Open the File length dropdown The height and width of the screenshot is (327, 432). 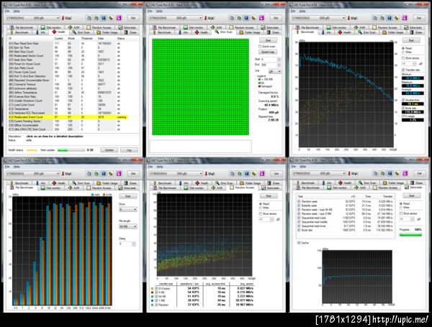click(x=128, y=226)
